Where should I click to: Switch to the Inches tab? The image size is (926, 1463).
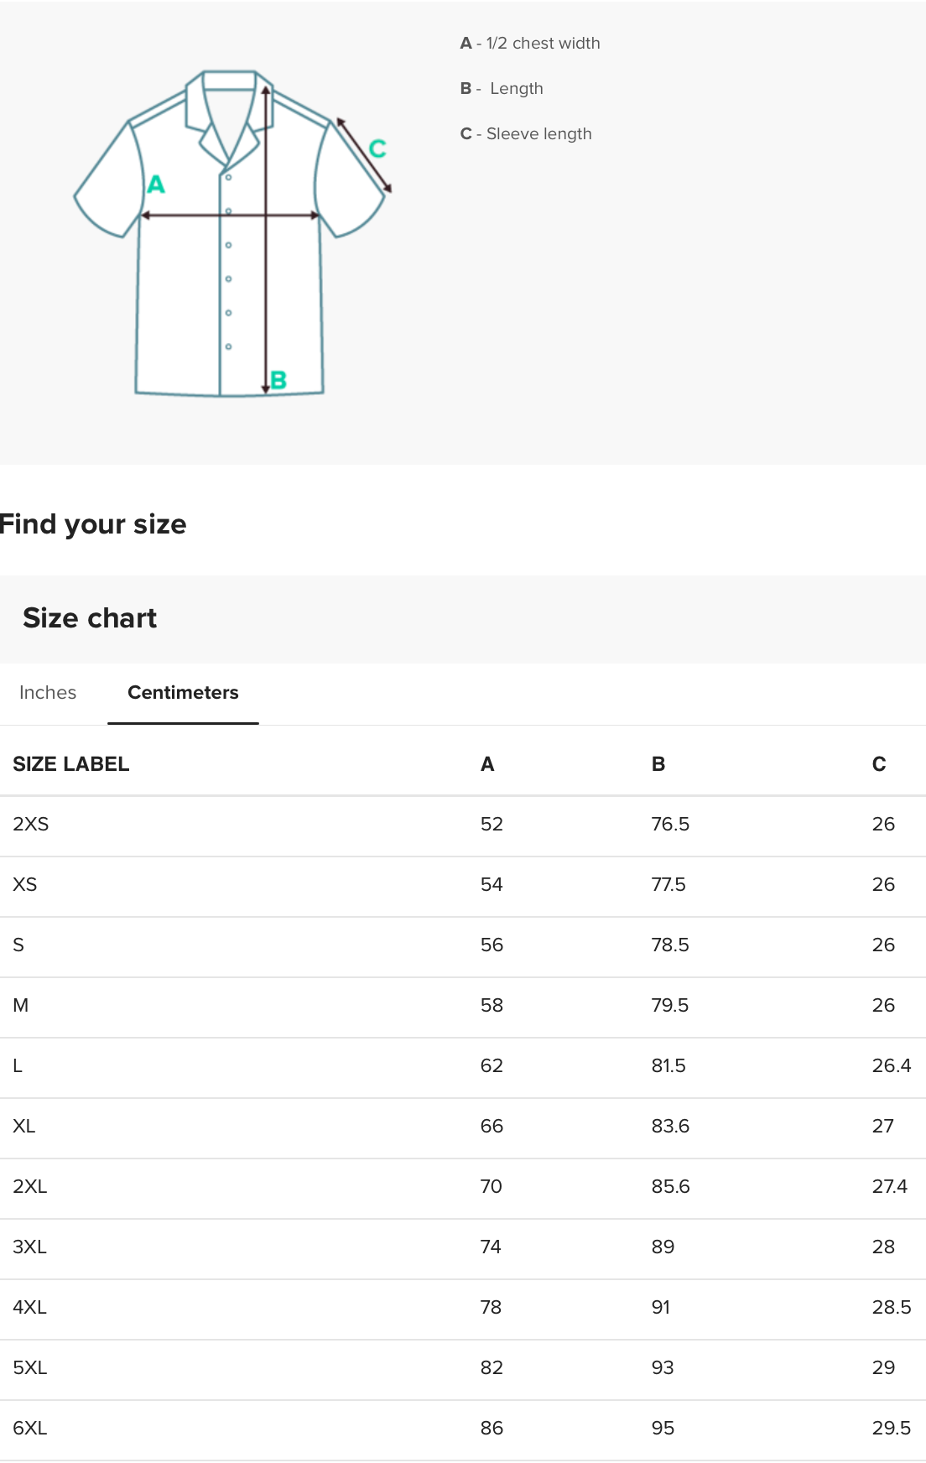click(48, 693)
